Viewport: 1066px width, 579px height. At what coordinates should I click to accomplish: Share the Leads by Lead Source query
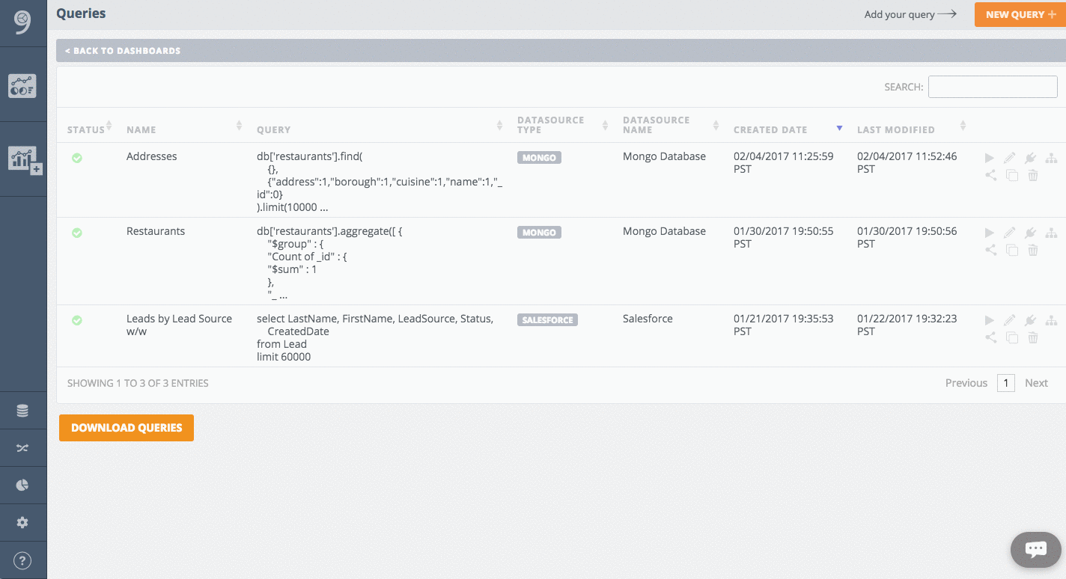[x=990, y=337]
